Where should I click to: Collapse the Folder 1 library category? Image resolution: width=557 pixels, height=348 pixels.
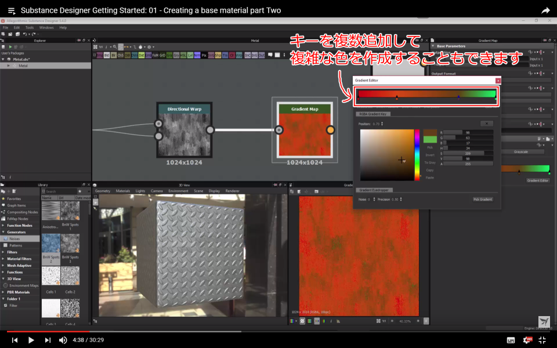3,299
